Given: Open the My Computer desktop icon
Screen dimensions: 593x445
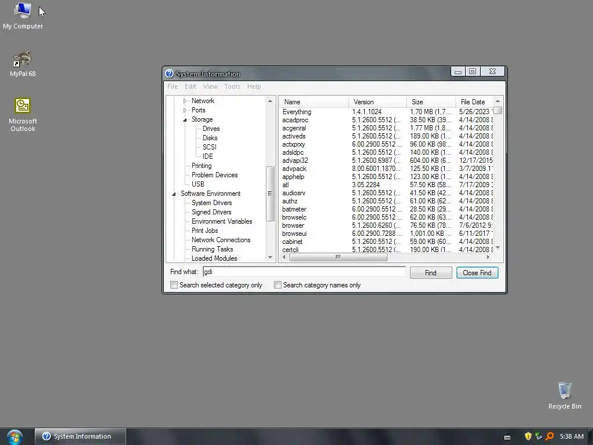Looking at the screenshot, I should tap(23, 16).
